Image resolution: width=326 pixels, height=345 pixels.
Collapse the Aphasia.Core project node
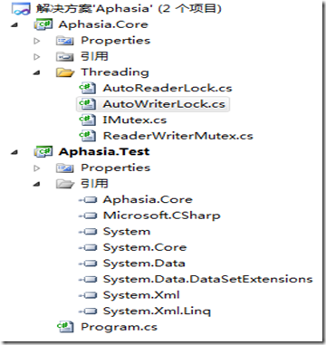[x=14, y=25]
